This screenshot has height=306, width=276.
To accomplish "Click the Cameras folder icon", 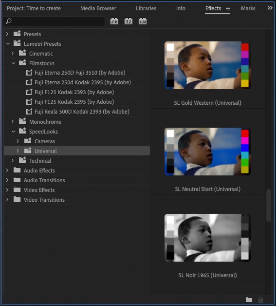I will tap(28, 141).
